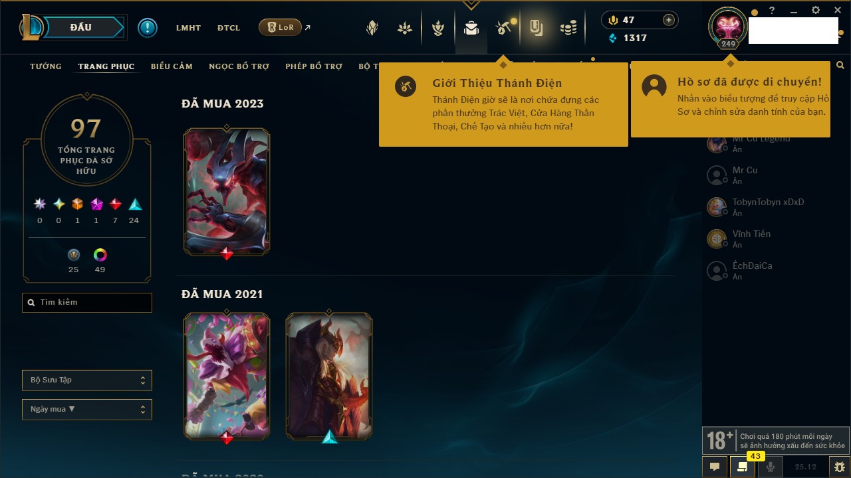Image resolution: width=851 pixels, height=478 pixels.
Task: Toggle the chroma color wheel filter
Action: pyautogui.click(x=100, y=255)
